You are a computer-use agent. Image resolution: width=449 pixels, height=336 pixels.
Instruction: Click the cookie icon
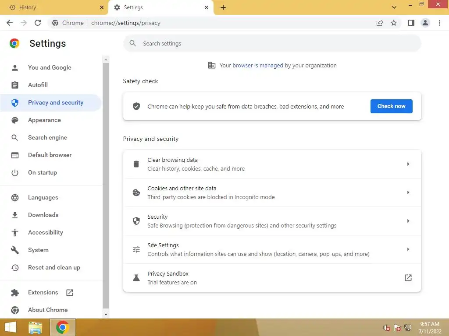pos(136,192)
